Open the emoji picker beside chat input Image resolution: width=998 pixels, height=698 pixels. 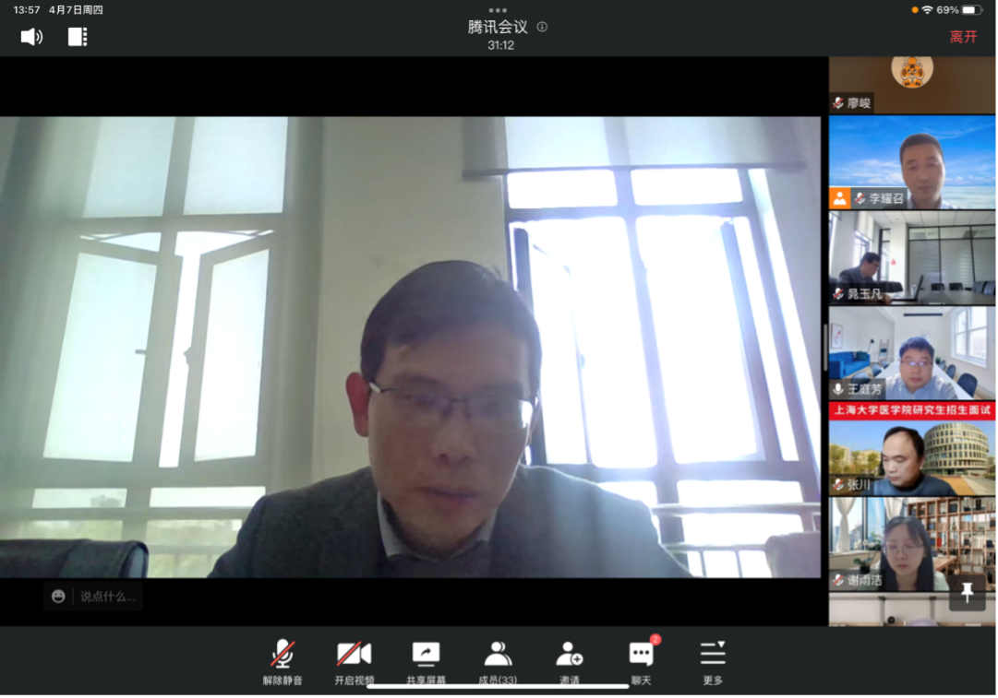click(59, 597)
